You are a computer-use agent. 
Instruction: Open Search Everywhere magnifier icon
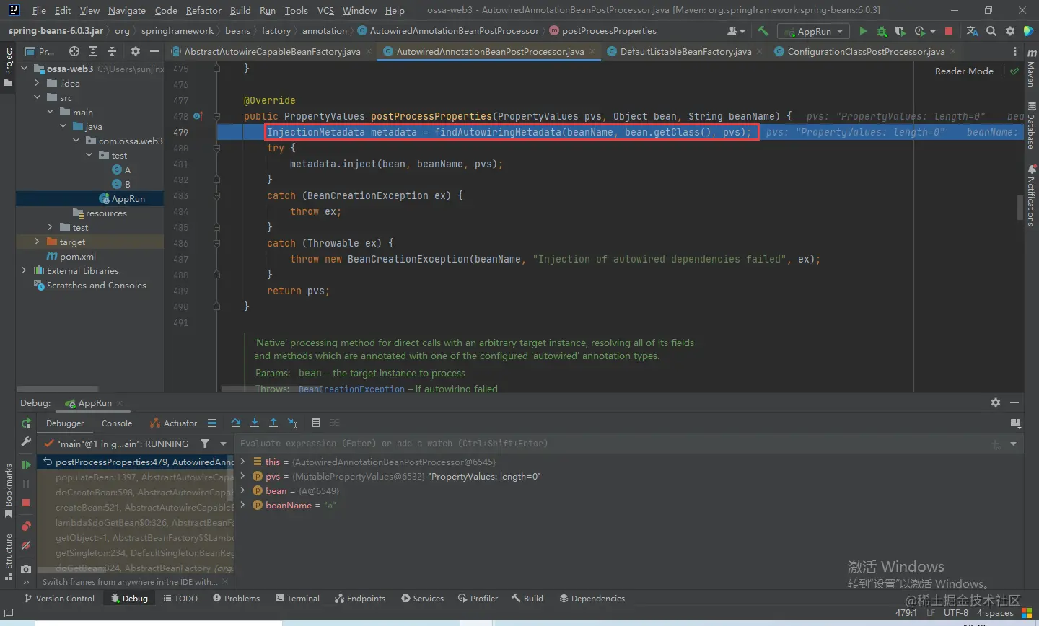(x=991, y=31)
